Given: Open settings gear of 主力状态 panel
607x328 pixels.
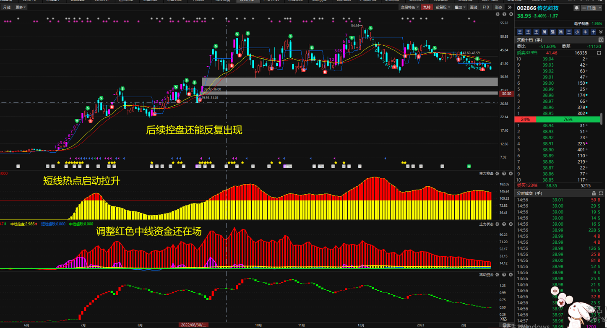Looking at the screenshot, I should click(498, 224).
